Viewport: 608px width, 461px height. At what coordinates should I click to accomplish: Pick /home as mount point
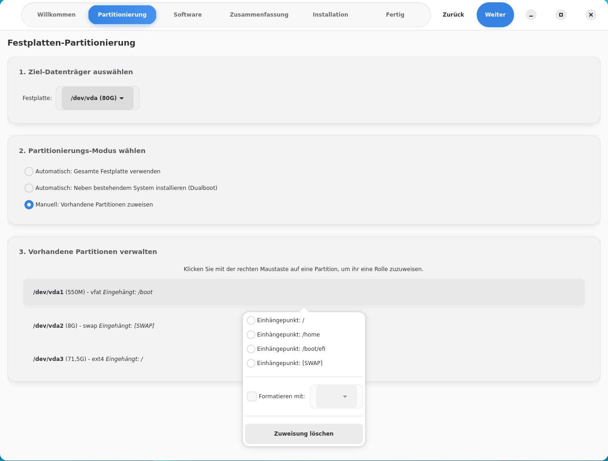click(x=251, y=335)
